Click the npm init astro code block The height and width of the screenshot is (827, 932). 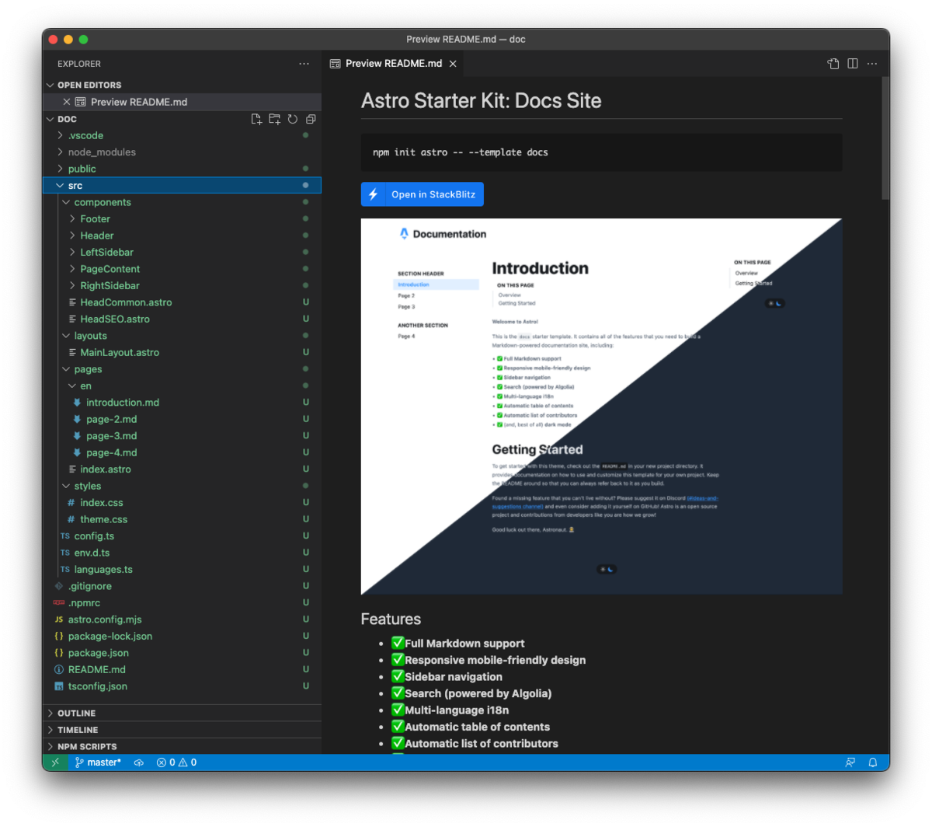[601, 152]
